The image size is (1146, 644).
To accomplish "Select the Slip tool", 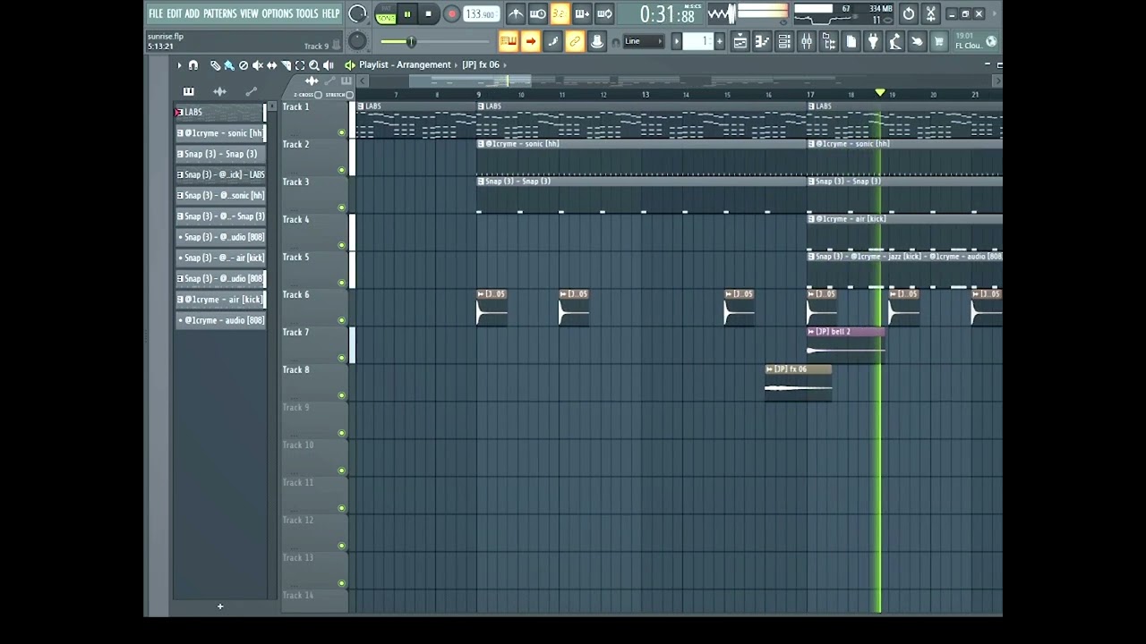I will pyautogui.click(x=272, y=65).
